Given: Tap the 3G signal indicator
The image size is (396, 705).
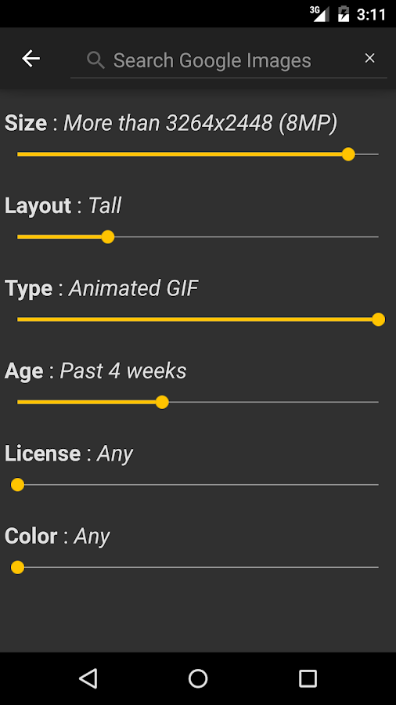Looking at the screenshot, I should (x=319, y=14).
